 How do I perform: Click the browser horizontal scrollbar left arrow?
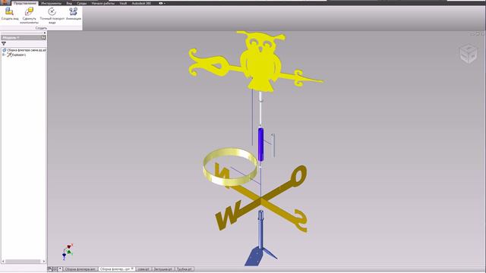tap(3, 261)
